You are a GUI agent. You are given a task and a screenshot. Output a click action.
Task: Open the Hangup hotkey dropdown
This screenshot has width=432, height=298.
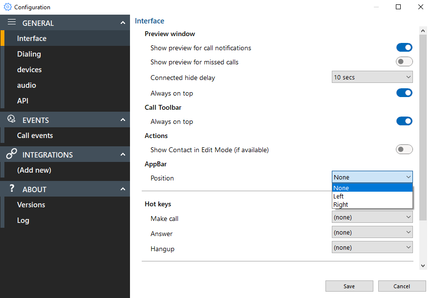point(372,247)
